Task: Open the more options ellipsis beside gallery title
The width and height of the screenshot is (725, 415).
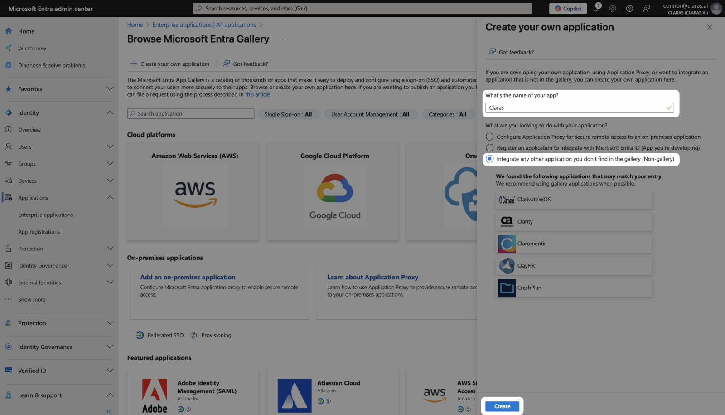Action: coord(283,39)
